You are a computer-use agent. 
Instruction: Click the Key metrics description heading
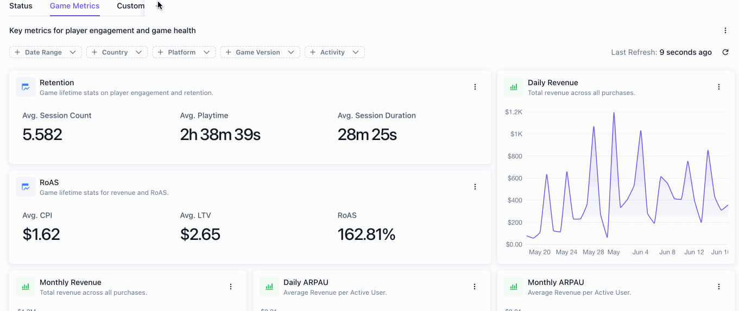[103, 30]
